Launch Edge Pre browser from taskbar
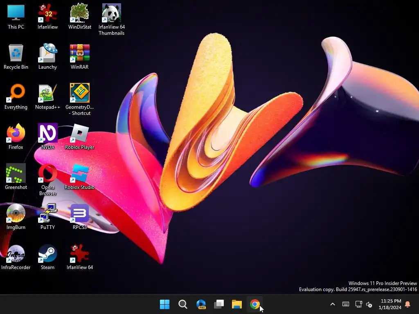The image size is (419, 314). click(x=201, y=304)
